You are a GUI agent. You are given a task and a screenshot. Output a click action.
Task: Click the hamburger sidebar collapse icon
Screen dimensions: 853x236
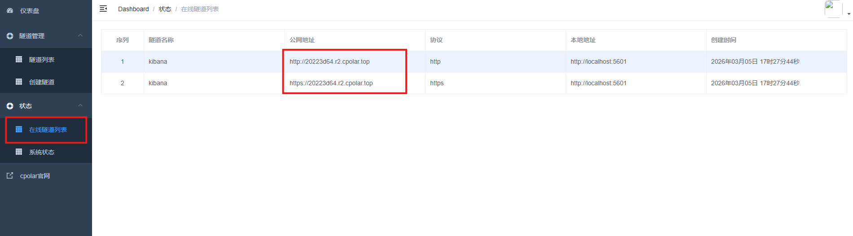103,9
